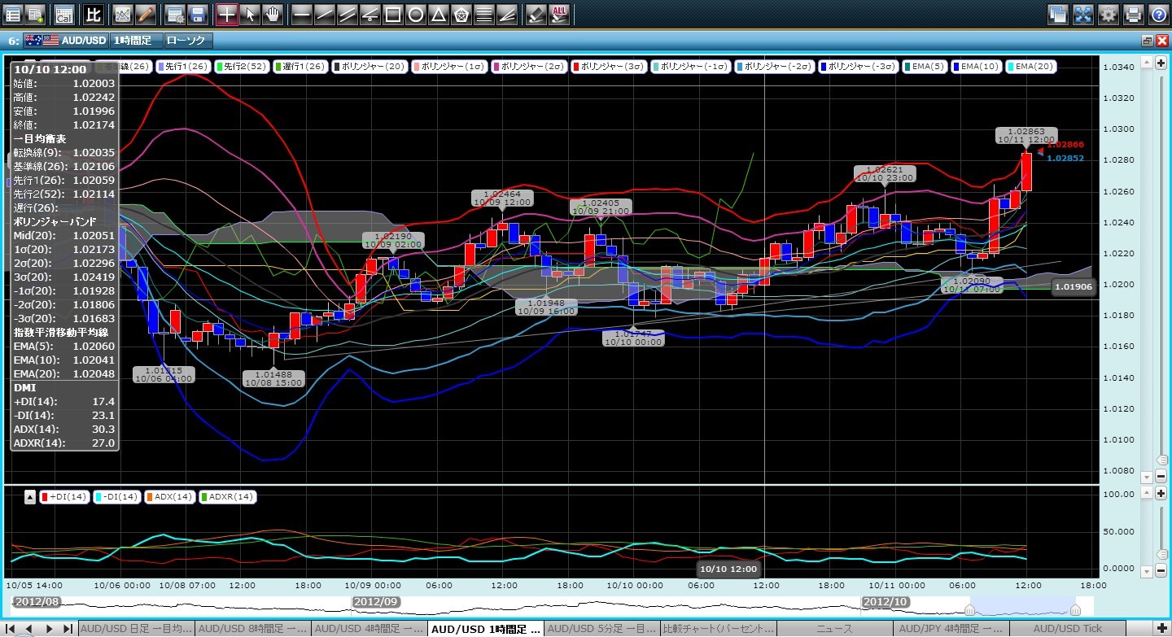Choose the rectangle drawing tool
The width and height of the screenshot is (1172, 637).
tap(392, 14)
